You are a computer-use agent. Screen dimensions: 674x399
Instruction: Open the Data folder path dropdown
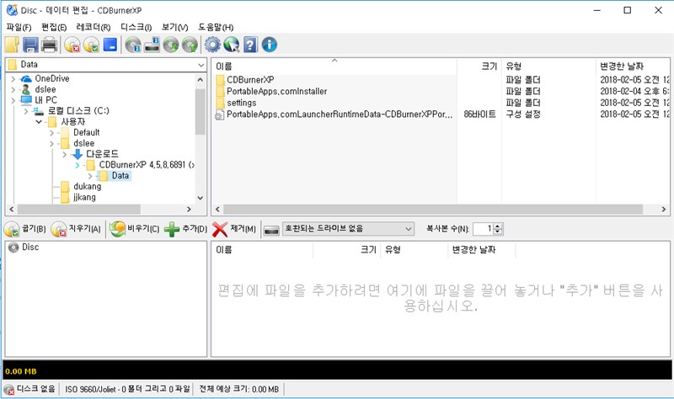pyautogui.click(x=201, y=66)
